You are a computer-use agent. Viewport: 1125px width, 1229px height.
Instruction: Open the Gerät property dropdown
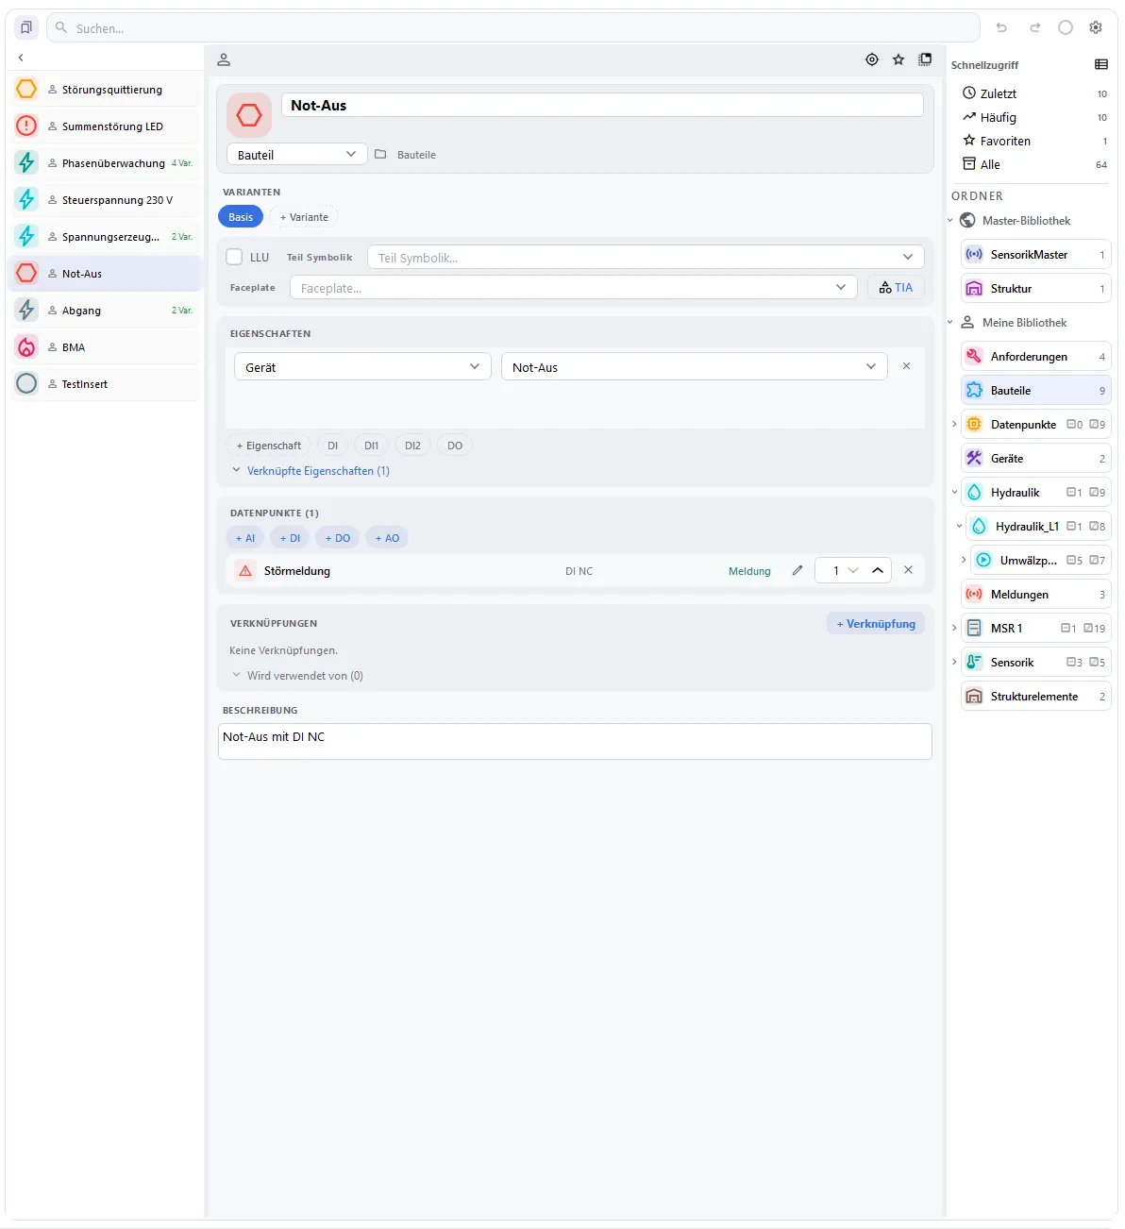point(362,366)
